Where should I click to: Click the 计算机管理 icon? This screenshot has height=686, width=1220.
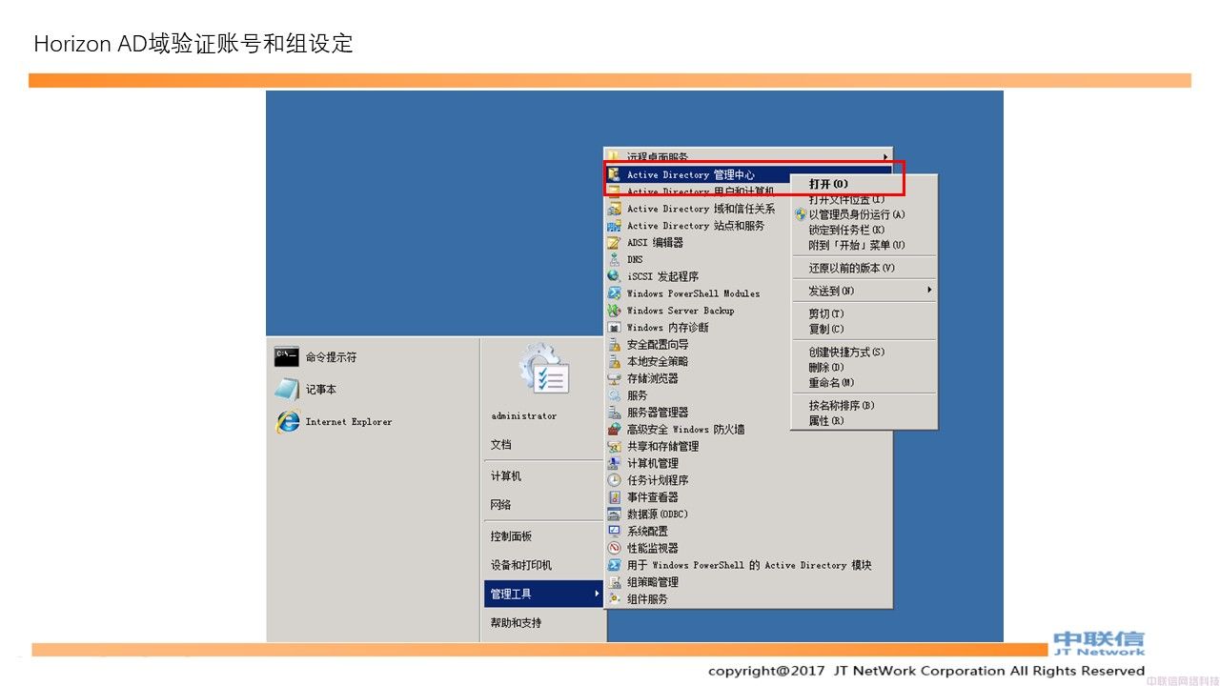615,463
